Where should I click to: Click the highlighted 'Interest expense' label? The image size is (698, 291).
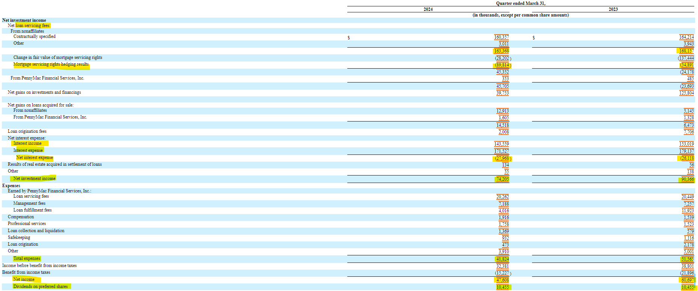coord(28,150)
